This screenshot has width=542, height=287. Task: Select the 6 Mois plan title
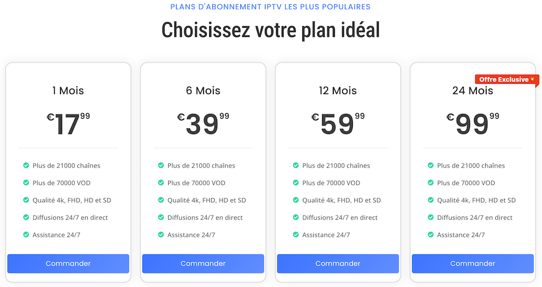[203, 90]
